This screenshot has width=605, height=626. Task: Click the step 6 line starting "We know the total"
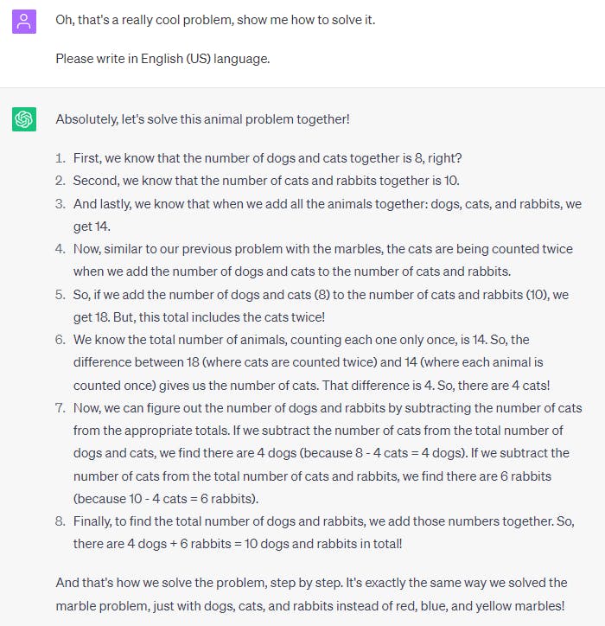pos(301,340)
